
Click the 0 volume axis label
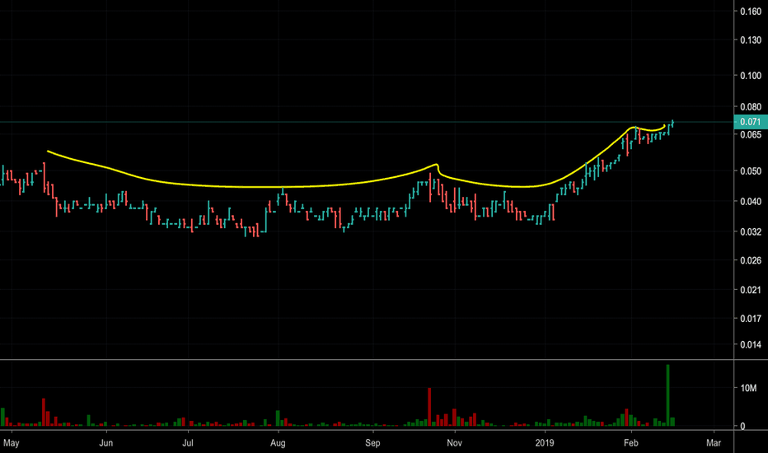(x=742, y=427)
